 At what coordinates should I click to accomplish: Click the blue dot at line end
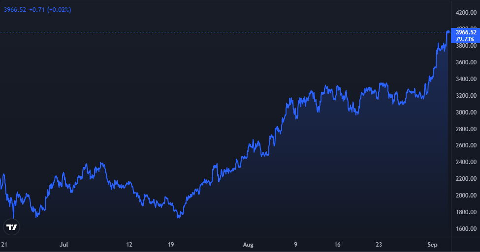pyautogui.click(x=448, y=32)
